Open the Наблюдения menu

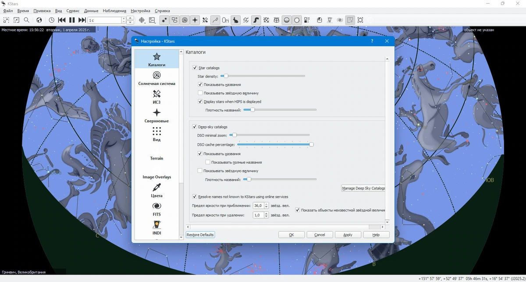point(114,10)
